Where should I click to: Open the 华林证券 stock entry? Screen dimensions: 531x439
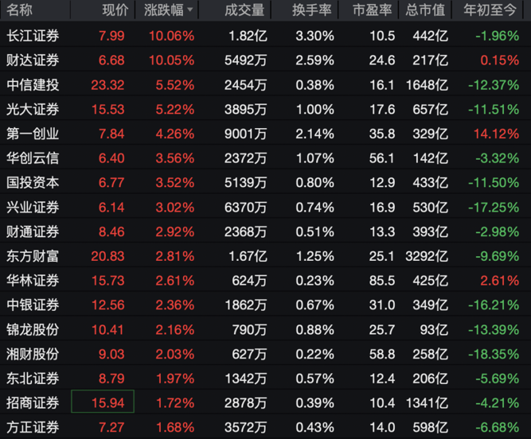click(x=33, y=281)
